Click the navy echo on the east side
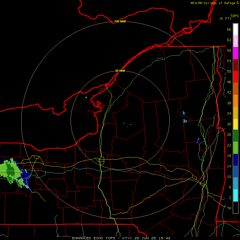240x240 pixels. (198, 142)
